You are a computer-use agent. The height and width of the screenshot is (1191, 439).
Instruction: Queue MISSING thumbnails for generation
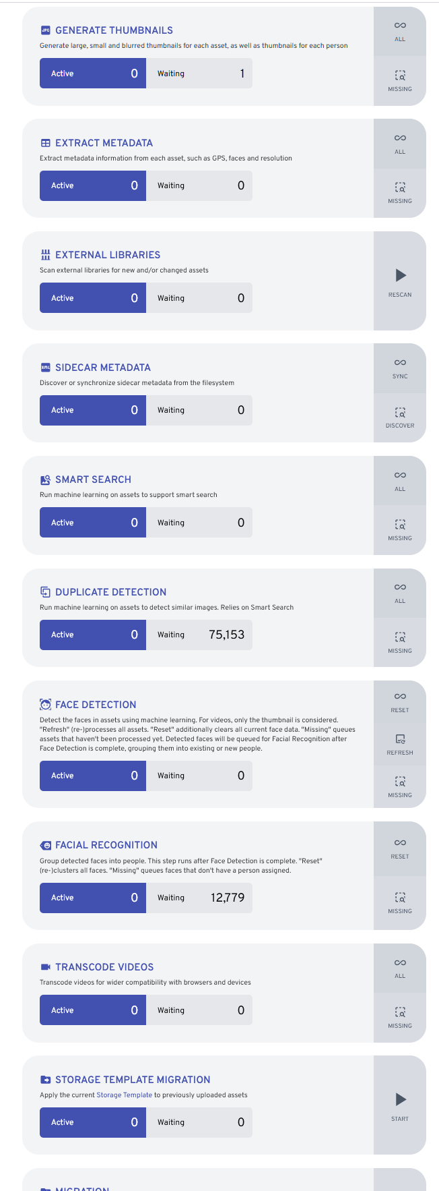400,81
